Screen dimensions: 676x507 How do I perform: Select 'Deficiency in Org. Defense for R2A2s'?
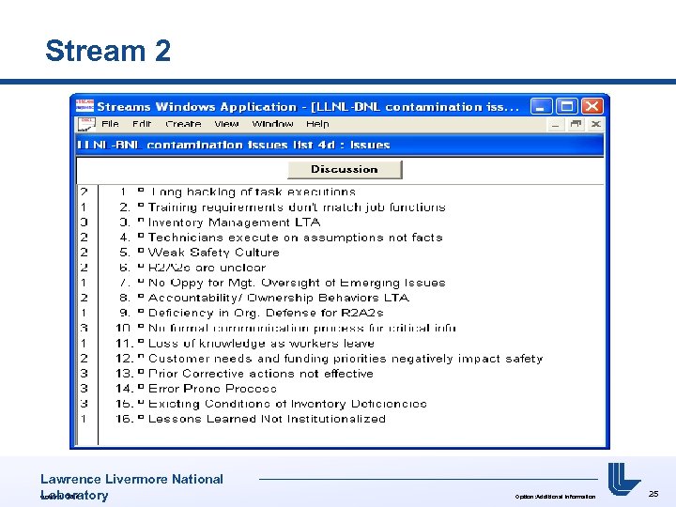pos(266,313)
